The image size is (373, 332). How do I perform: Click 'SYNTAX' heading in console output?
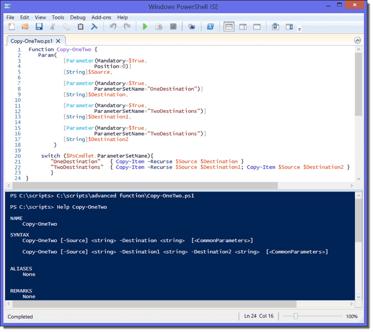coord(20,235)
